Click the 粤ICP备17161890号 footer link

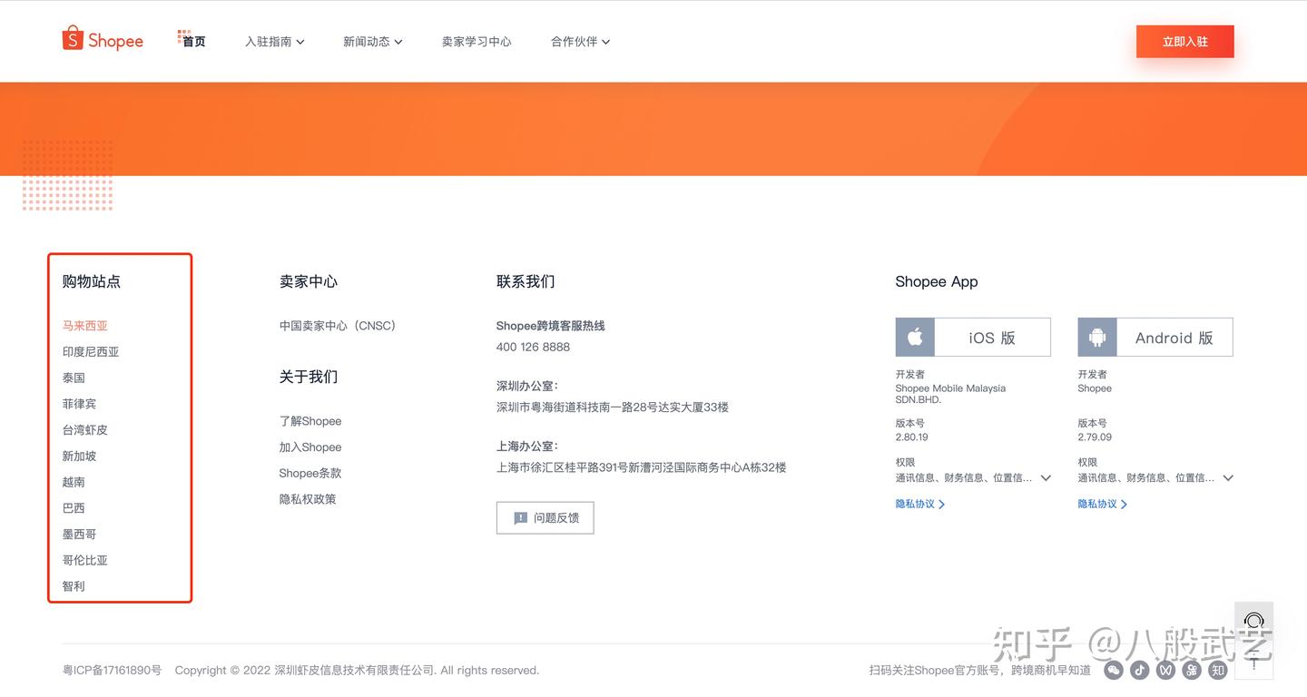[112, 671]
